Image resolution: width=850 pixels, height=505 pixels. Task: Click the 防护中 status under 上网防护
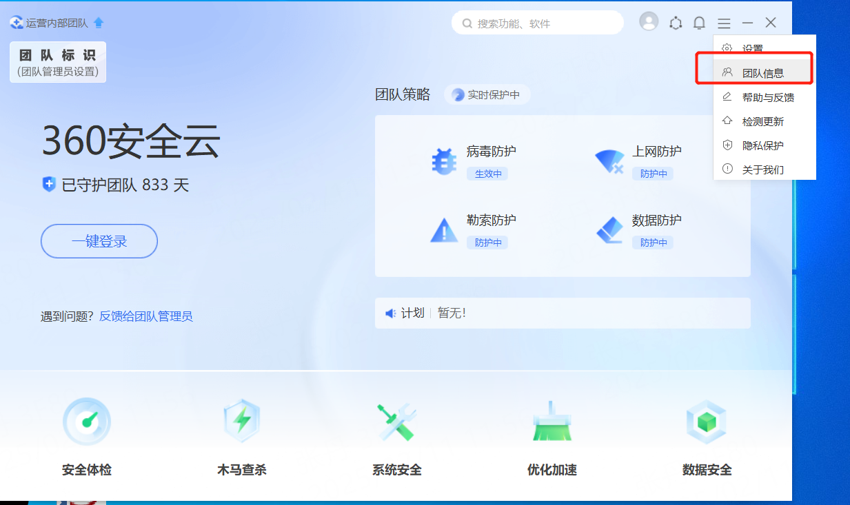(x=653, y=174)
